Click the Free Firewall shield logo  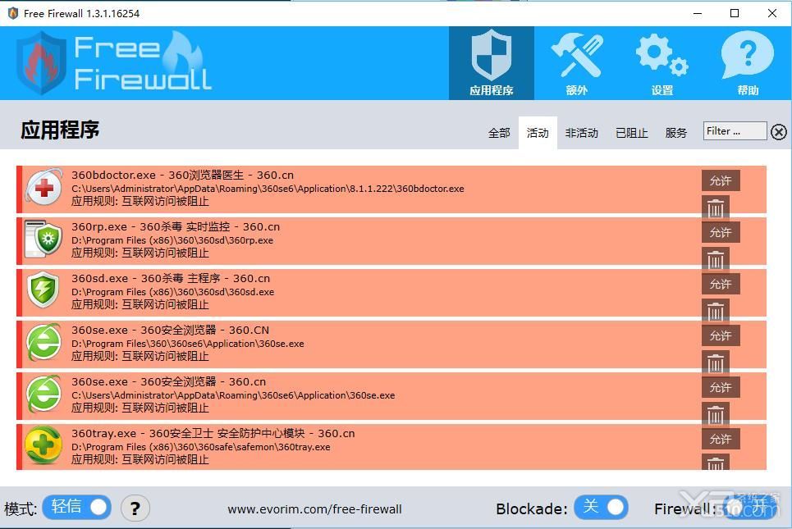[x=41, y=63]
